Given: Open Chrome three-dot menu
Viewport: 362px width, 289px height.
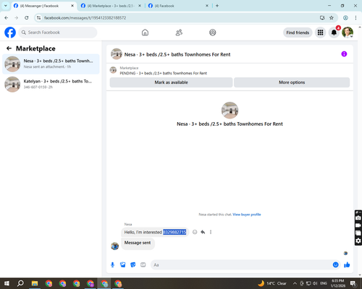Looking at the screenshot, I should point(355,18).
